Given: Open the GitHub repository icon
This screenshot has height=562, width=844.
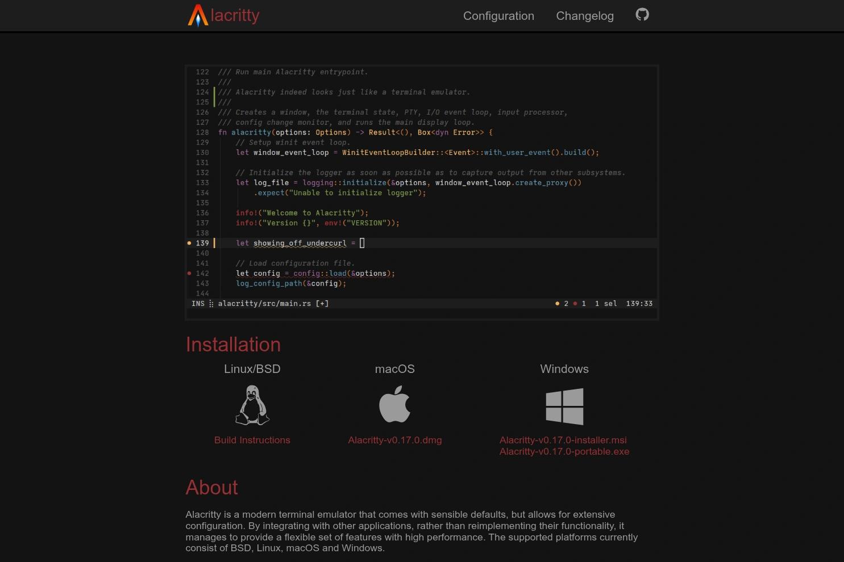Looking at the screenshot, I should click(x=642, y=15).
